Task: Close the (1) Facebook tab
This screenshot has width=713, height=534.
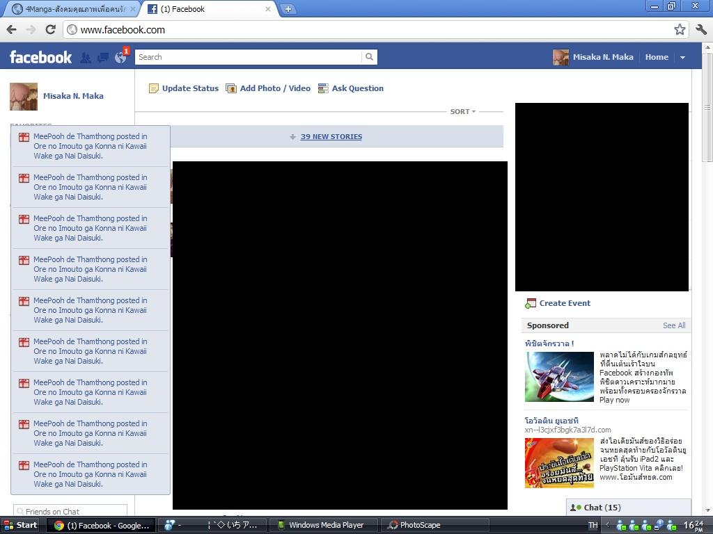Action: [x=268, y=9]
